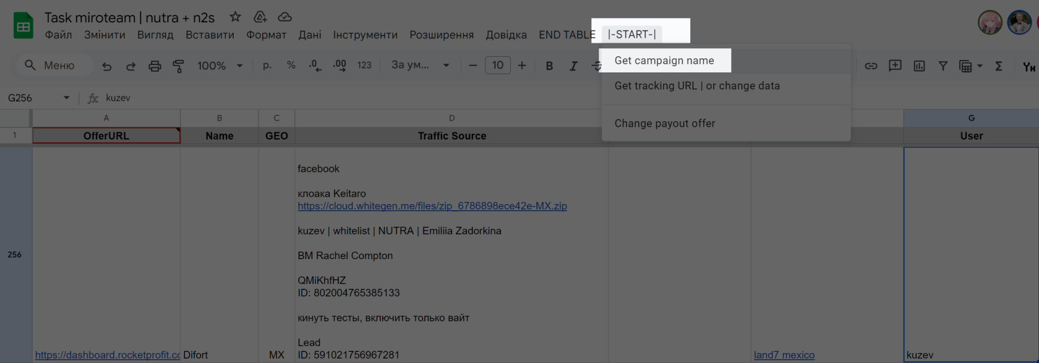The width and height of the screenshot is (1039, 363).
Task: Select column D header
Action: click(452, 118)
